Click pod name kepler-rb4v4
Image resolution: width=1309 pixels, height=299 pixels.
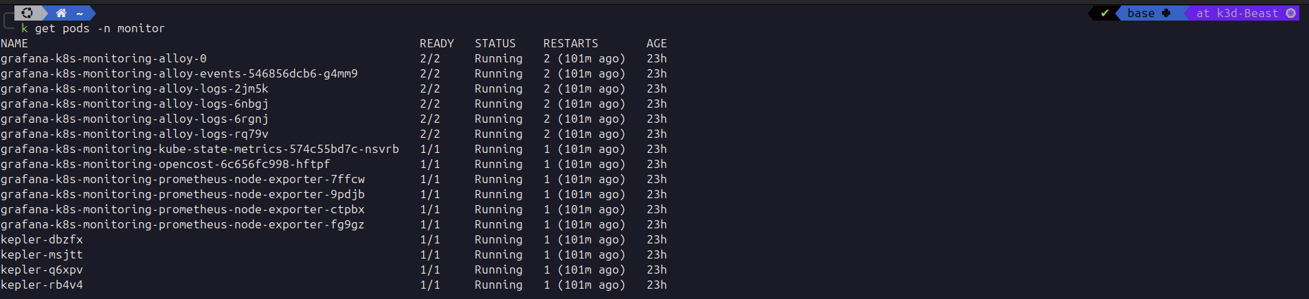point(42,285)
